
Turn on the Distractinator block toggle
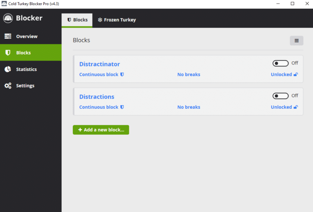coord(280,63)
